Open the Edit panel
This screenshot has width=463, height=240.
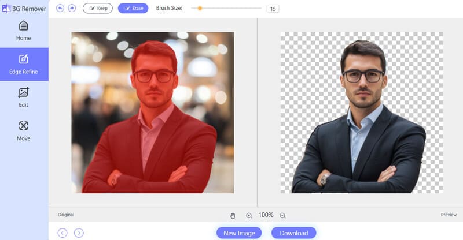(x=24, y=97)
